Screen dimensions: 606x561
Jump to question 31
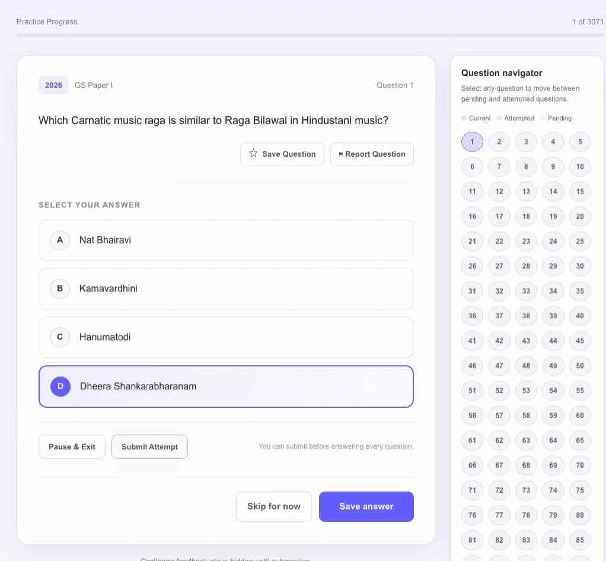[472, 291]
